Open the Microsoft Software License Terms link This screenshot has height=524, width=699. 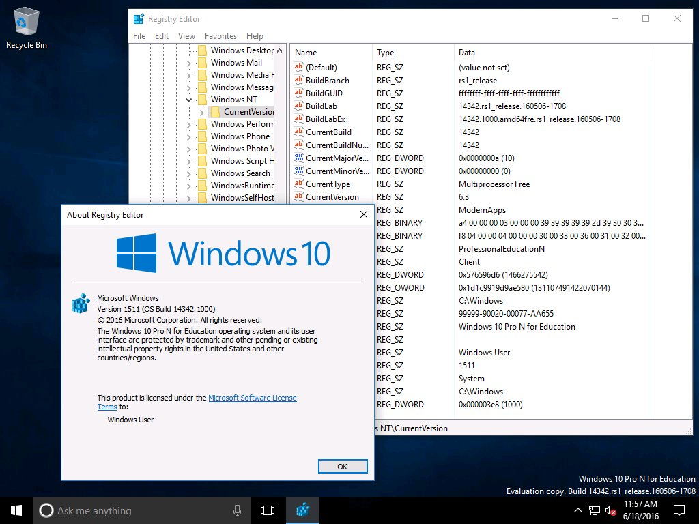[x=252, y=398]
